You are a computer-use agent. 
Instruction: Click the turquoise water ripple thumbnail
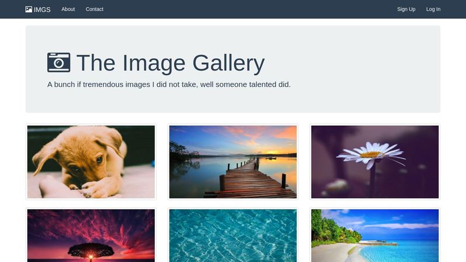[233, 235]
